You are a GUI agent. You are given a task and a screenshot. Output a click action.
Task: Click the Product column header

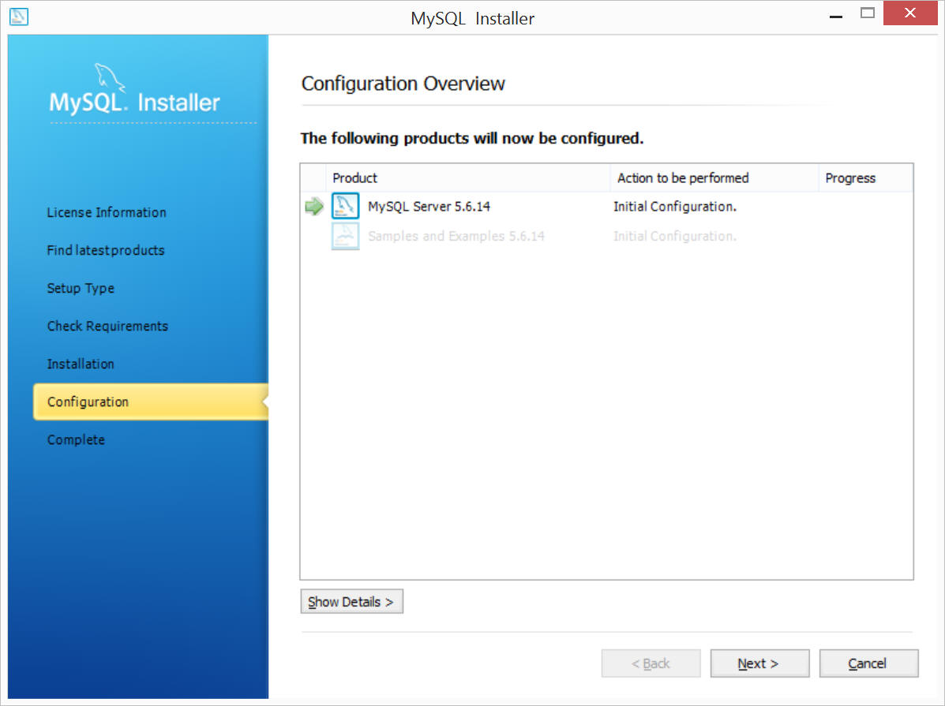tap(467, 177)
